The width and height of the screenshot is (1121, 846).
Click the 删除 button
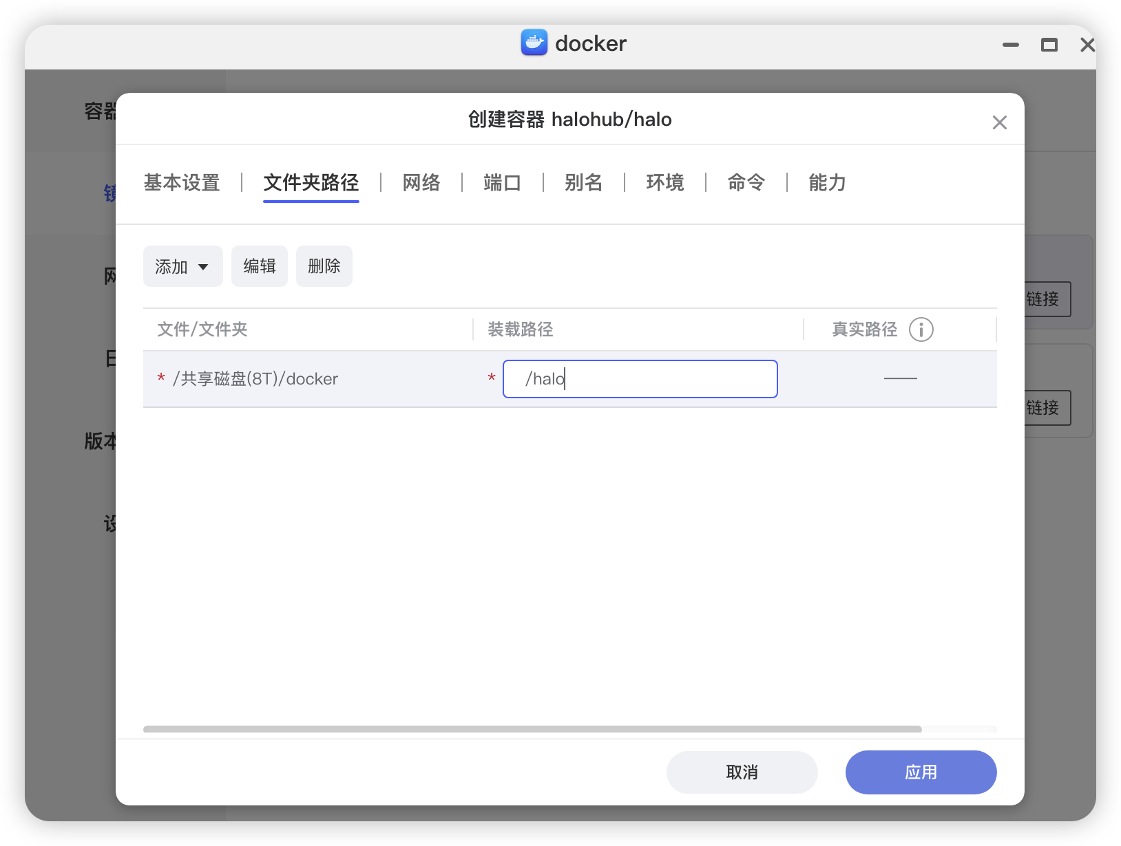point(324,266)
